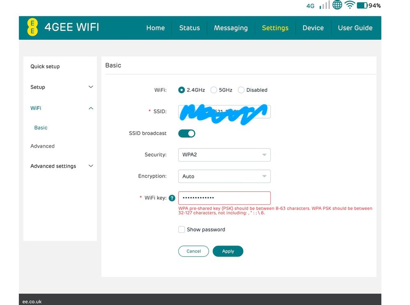
Task: Tick the Show password checkbox
Action: pyautogui.click(x=182, y=229)
